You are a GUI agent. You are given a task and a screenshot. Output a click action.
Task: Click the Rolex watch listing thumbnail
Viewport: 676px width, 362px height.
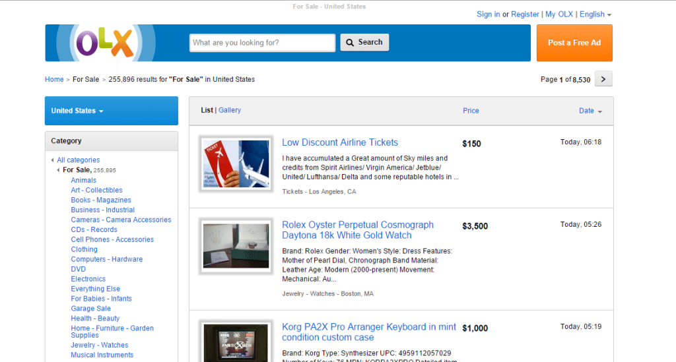click(x=236, y=246)
